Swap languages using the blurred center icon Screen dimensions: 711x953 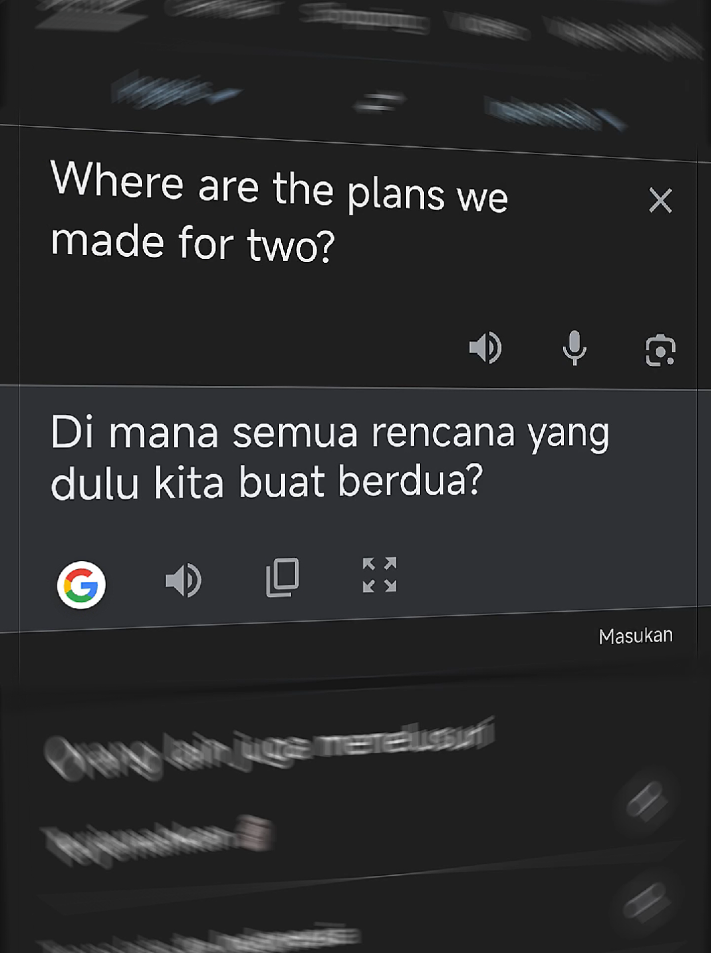coord(379,103)
